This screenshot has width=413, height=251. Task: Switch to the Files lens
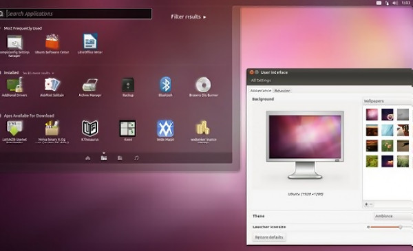[120, 158]
